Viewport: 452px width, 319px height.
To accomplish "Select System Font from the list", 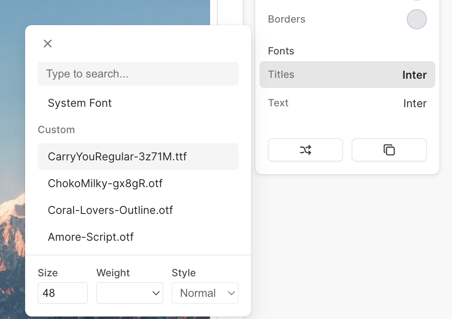I will coord(80,103).
